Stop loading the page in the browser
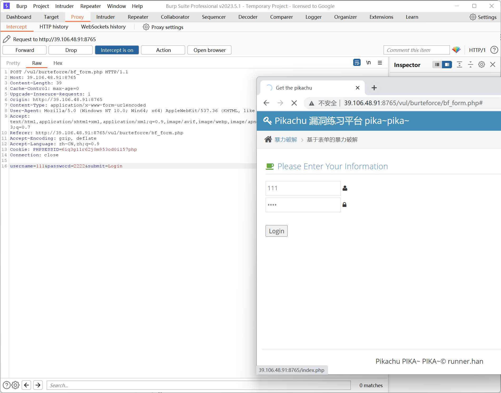501x393 pixels. point(294,103)
